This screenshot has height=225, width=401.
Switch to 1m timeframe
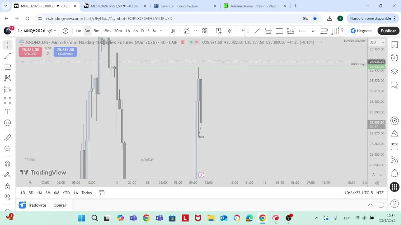[x=78, y=31]
